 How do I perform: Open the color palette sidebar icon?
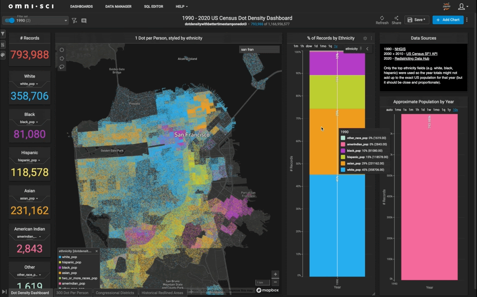3,55
